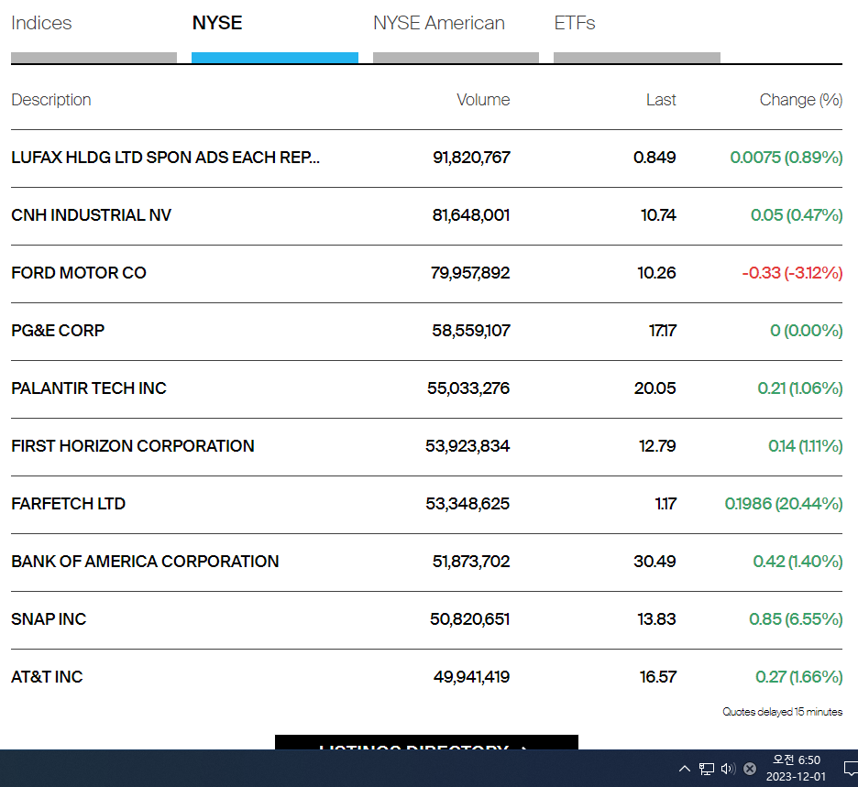
Task: Click AT&T change 0.27 (1.66%)
Action: coord(799,676)
